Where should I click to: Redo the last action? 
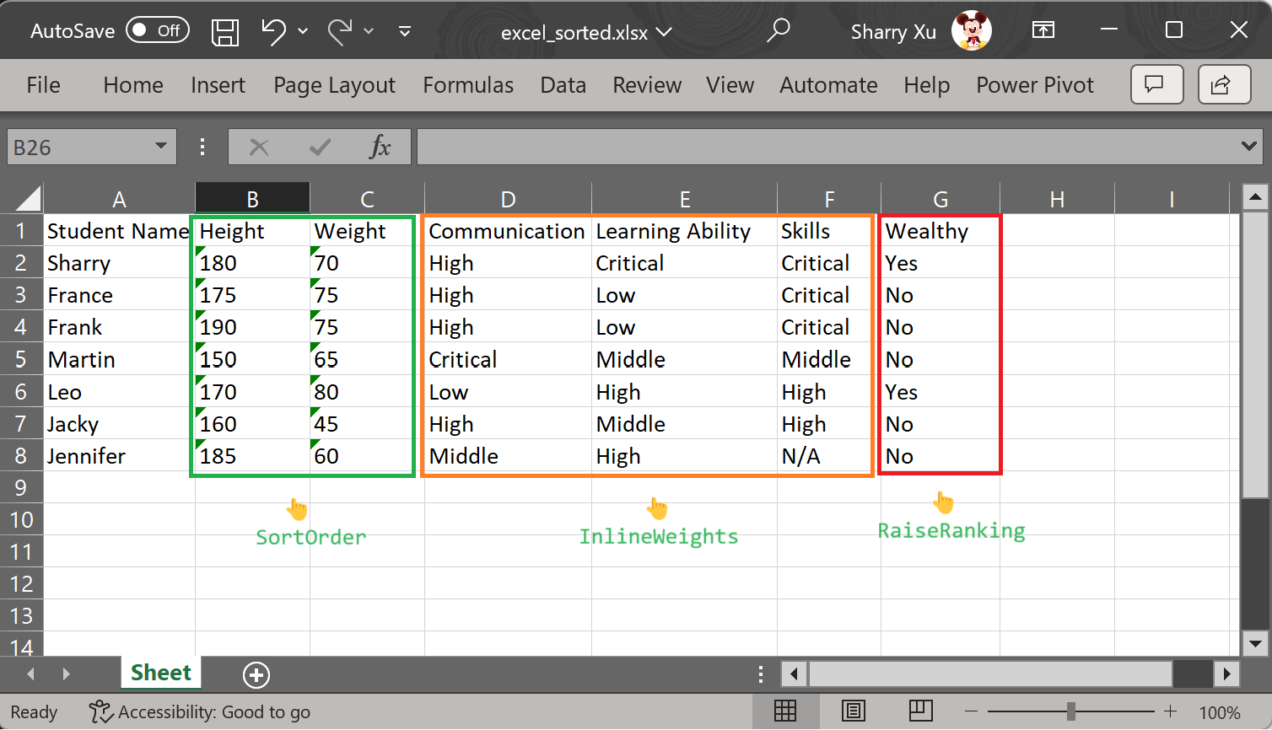[x=340, y=31]
